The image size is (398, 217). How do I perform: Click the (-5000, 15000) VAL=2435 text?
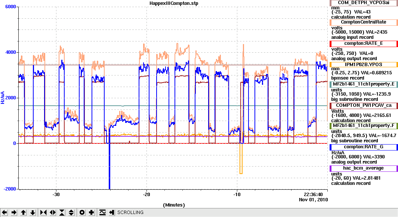tap(359, 32)
